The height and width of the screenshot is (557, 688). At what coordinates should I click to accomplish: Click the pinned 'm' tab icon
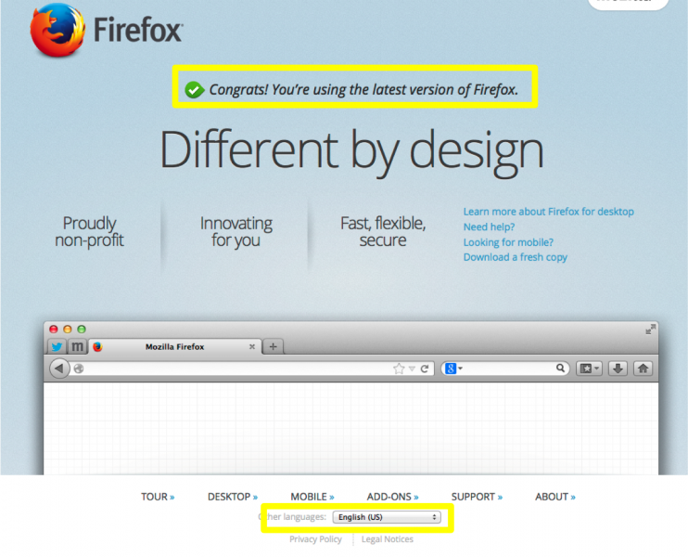pyautogui.click(x=77, y=346)
